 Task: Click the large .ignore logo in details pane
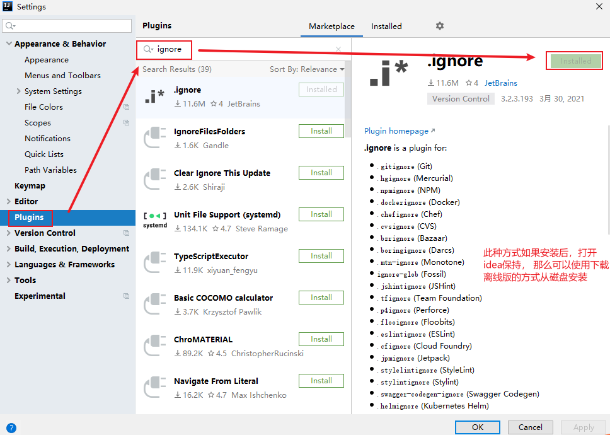click(x=389, y=72)
